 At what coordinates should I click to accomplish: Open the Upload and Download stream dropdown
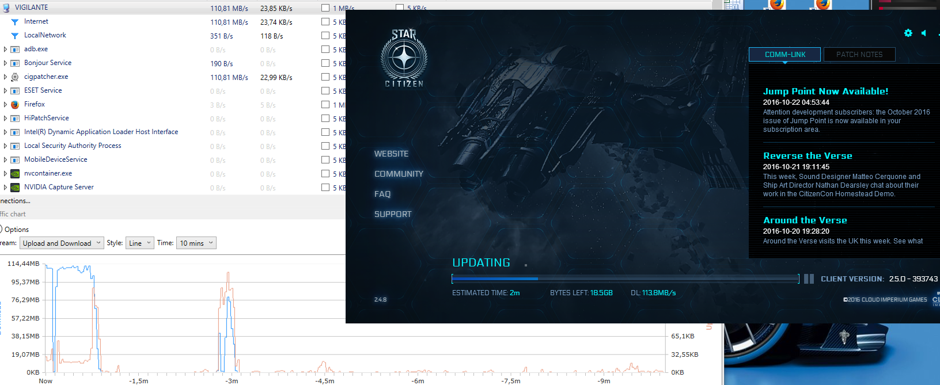62,243
